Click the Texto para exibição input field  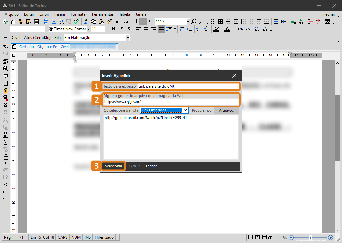pos(188,86)
